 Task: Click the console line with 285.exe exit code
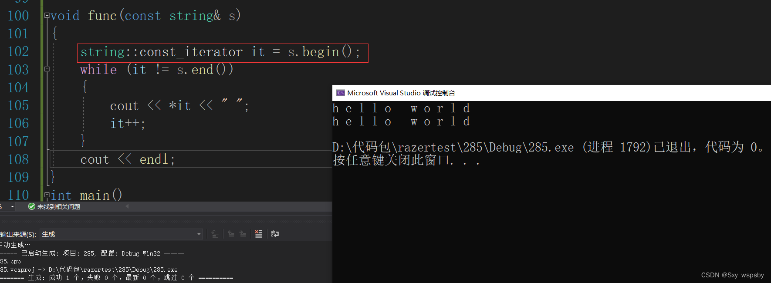click(548, 147)
